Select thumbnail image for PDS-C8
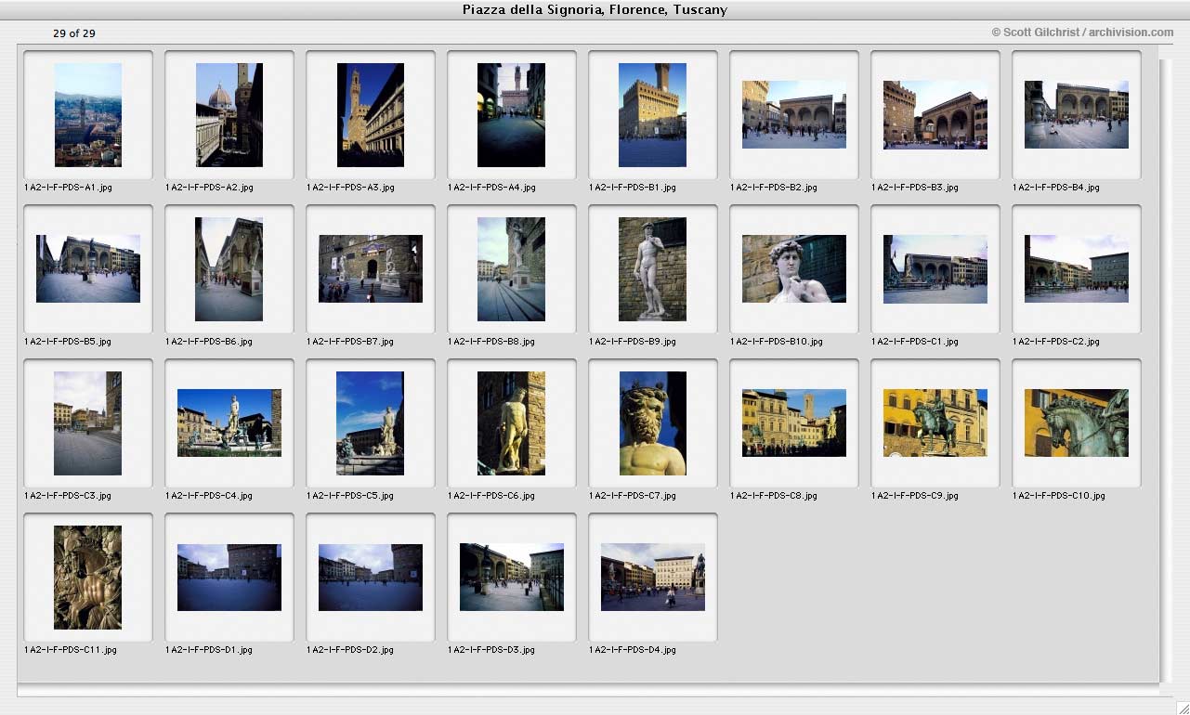This screenshot has height=715, width=1190. pyautogui.click(x=794, y=422)
